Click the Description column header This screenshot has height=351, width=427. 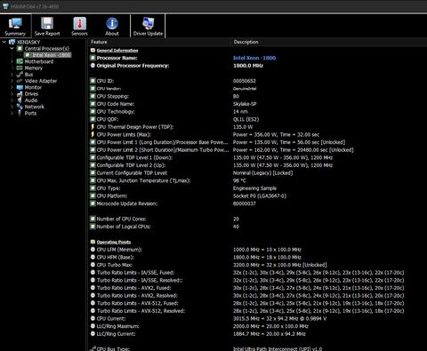coord(328,42)
